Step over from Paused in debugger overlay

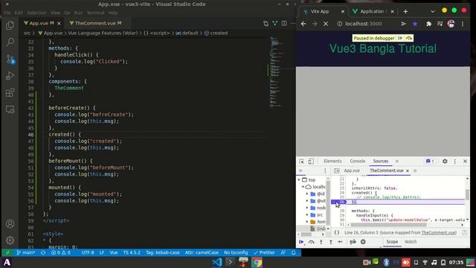(409, 38)
